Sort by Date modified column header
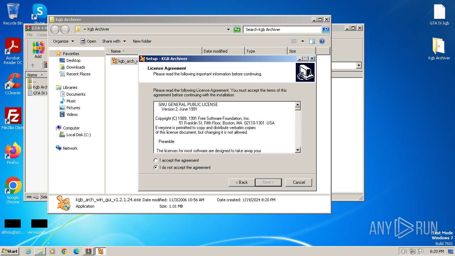 pos(223,51)
